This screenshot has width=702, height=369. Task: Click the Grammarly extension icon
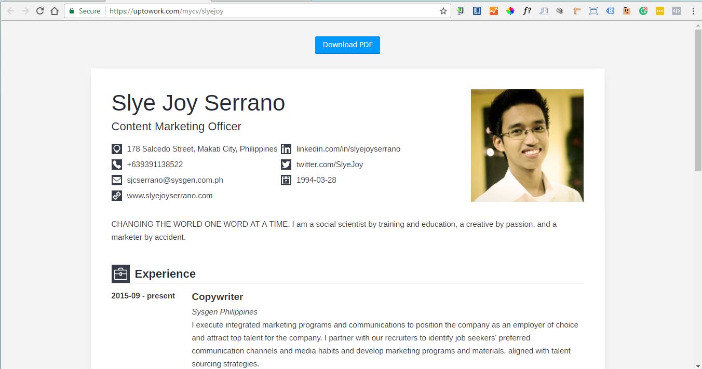pos(643,10)
